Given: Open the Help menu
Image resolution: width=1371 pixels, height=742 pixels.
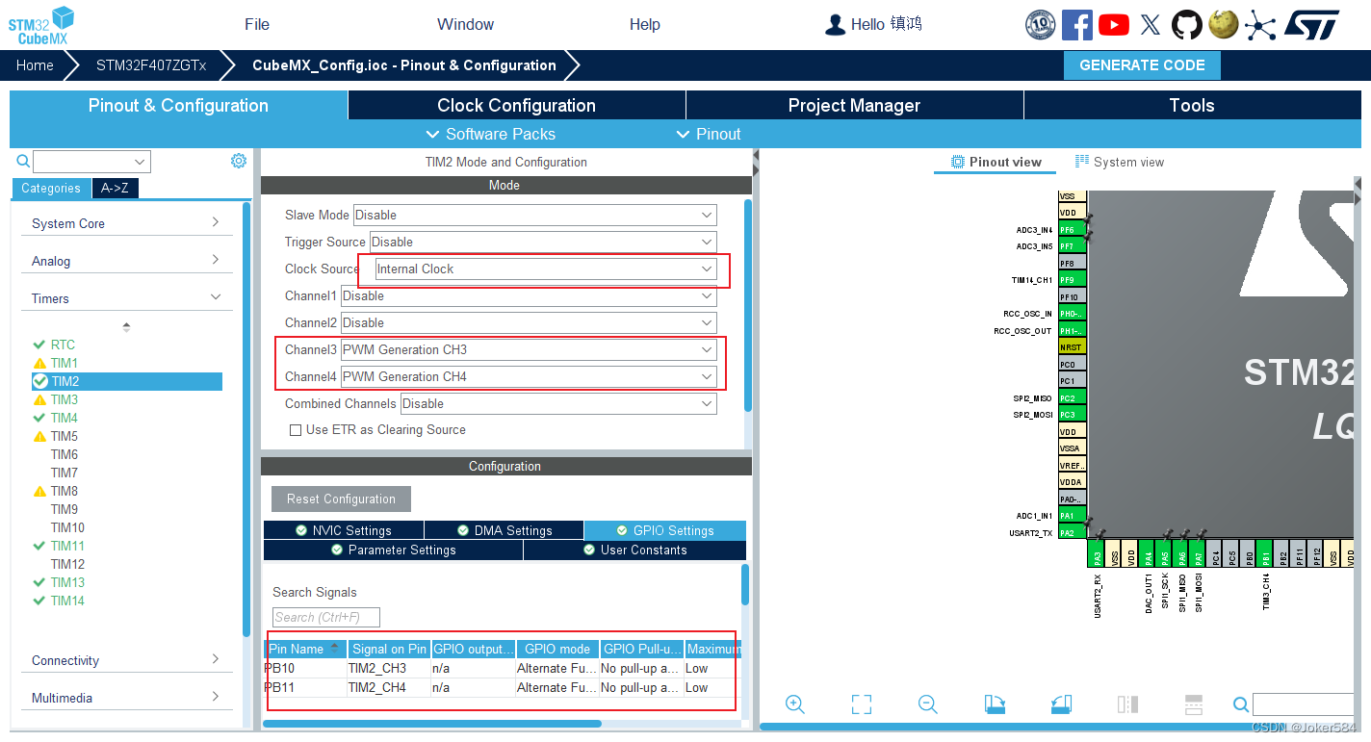Looking at the screenshot, I should 644,25.
